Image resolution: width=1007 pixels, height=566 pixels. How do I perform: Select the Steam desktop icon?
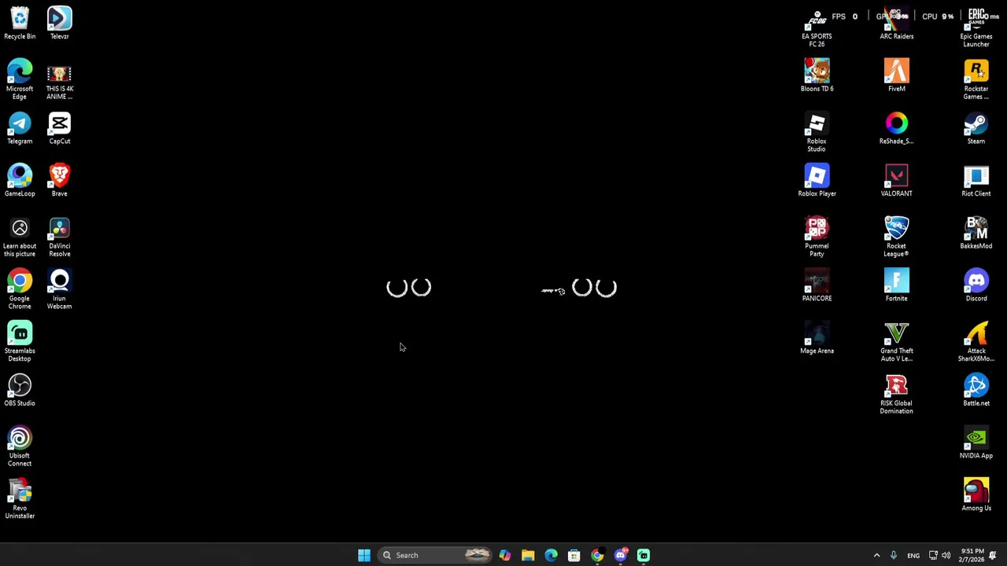click(976, 127)
